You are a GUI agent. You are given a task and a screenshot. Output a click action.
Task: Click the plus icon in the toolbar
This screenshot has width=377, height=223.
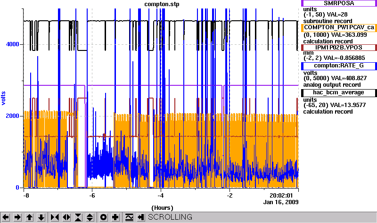115,217
